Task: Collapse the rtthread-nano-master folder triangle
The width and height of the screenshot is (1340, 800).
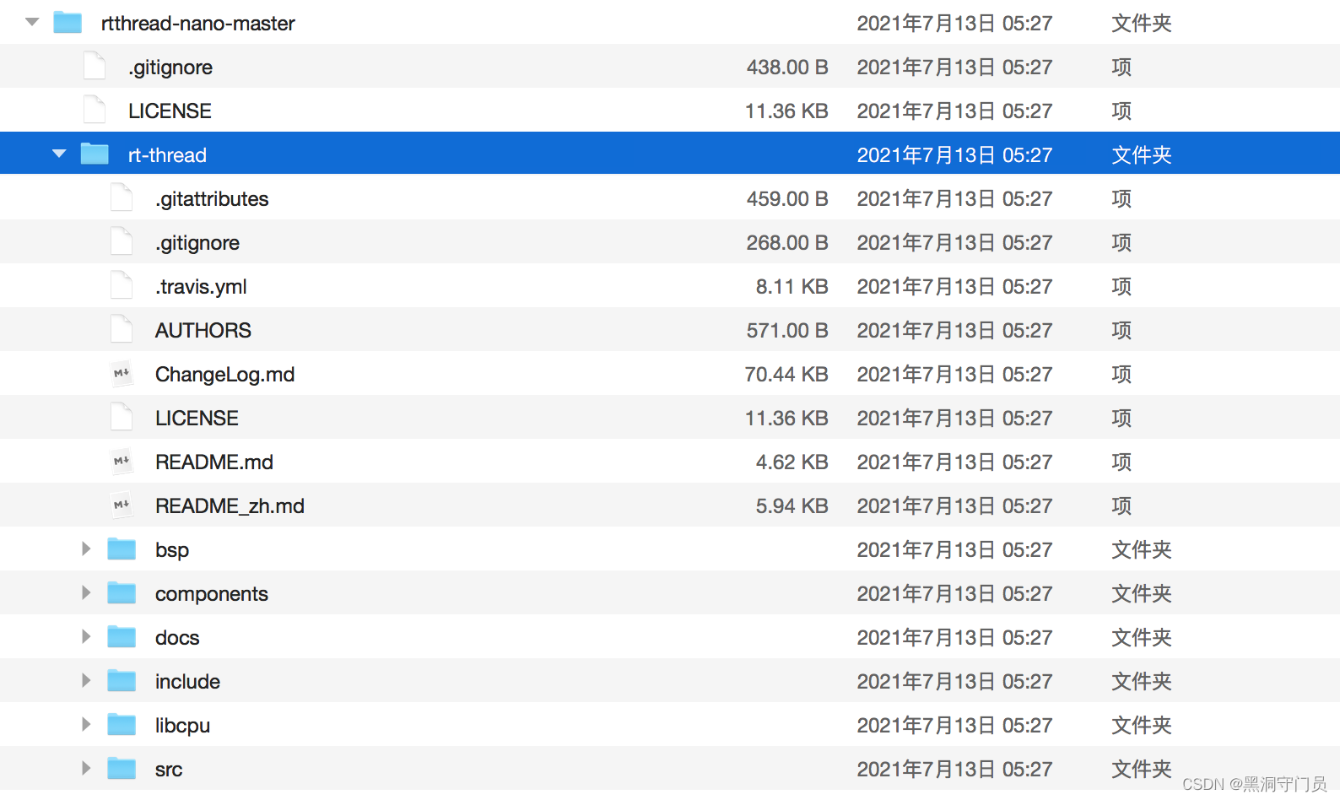Action: point(32,22)
